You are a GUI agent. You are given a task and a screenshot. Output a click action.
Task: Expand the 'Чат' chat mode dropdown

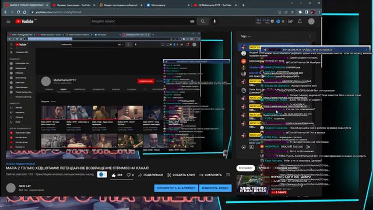point(246,36)
